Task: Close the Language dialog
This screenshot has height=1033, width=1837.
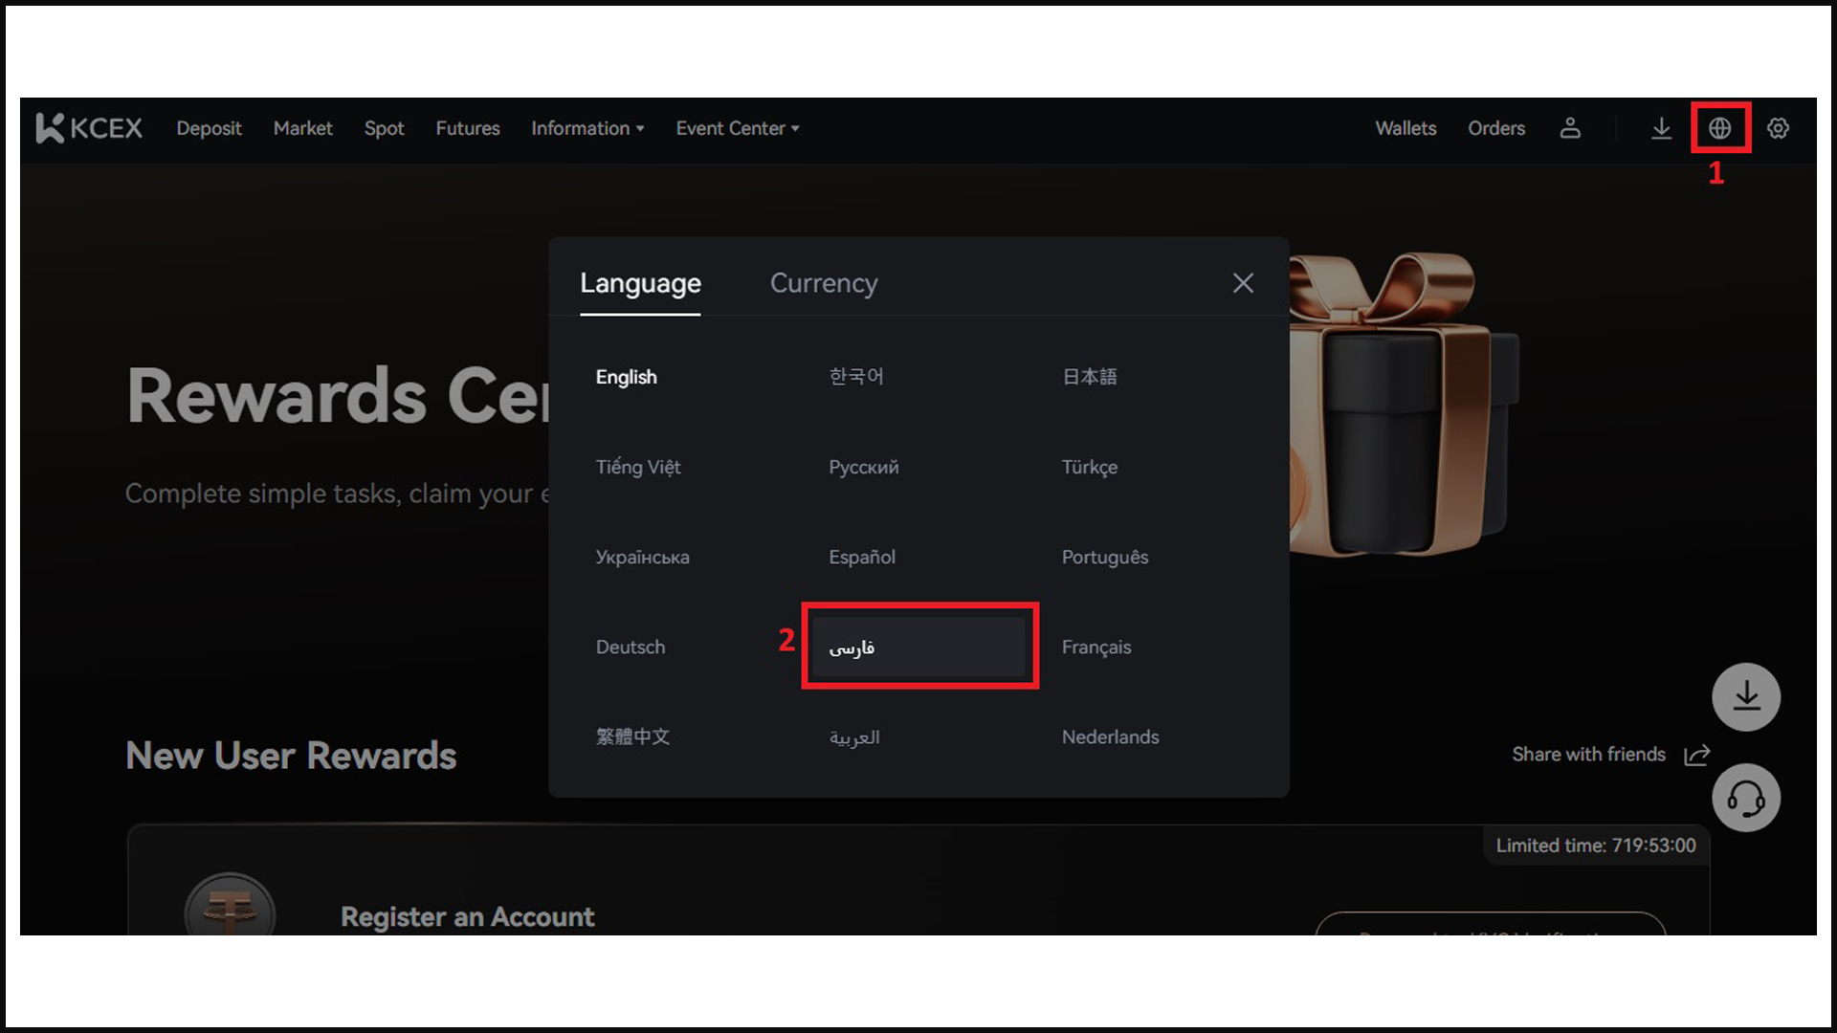Action: pos(1243,283)
